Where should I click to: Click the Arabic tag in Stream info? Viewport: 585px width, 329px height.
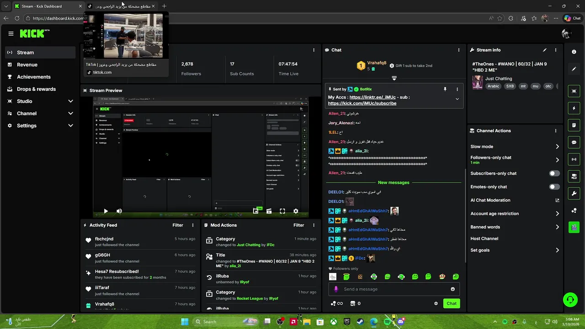point(493,86)
